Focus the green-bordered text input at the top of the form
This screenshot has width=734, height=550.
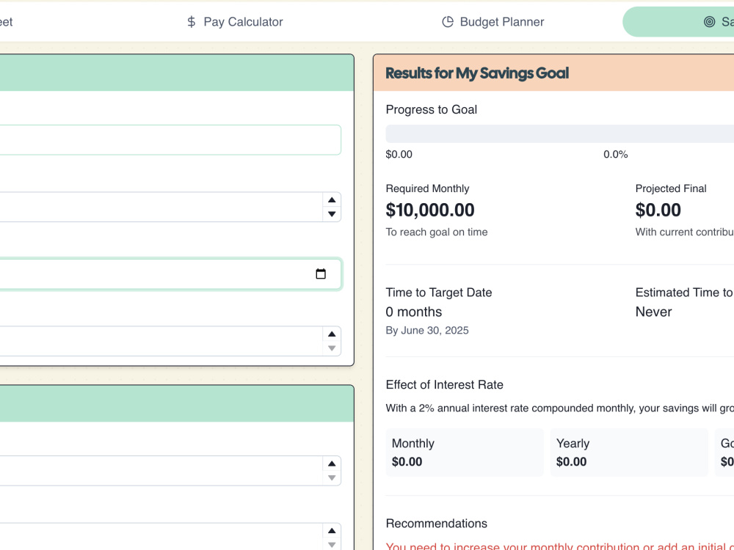click(170, 140)
